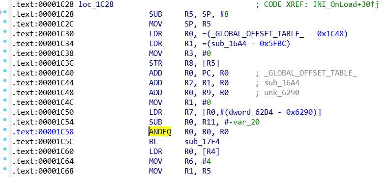The width and height of the screenshot is (390, 177).
Task: Toggle breakpoint dot beside .text:00001C68
Action: [x=5, y=169]
